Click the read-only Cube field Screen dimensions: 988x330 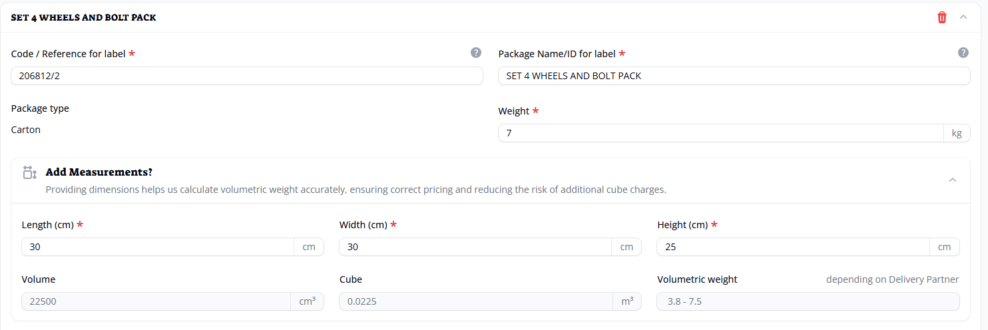pos(475,301)
